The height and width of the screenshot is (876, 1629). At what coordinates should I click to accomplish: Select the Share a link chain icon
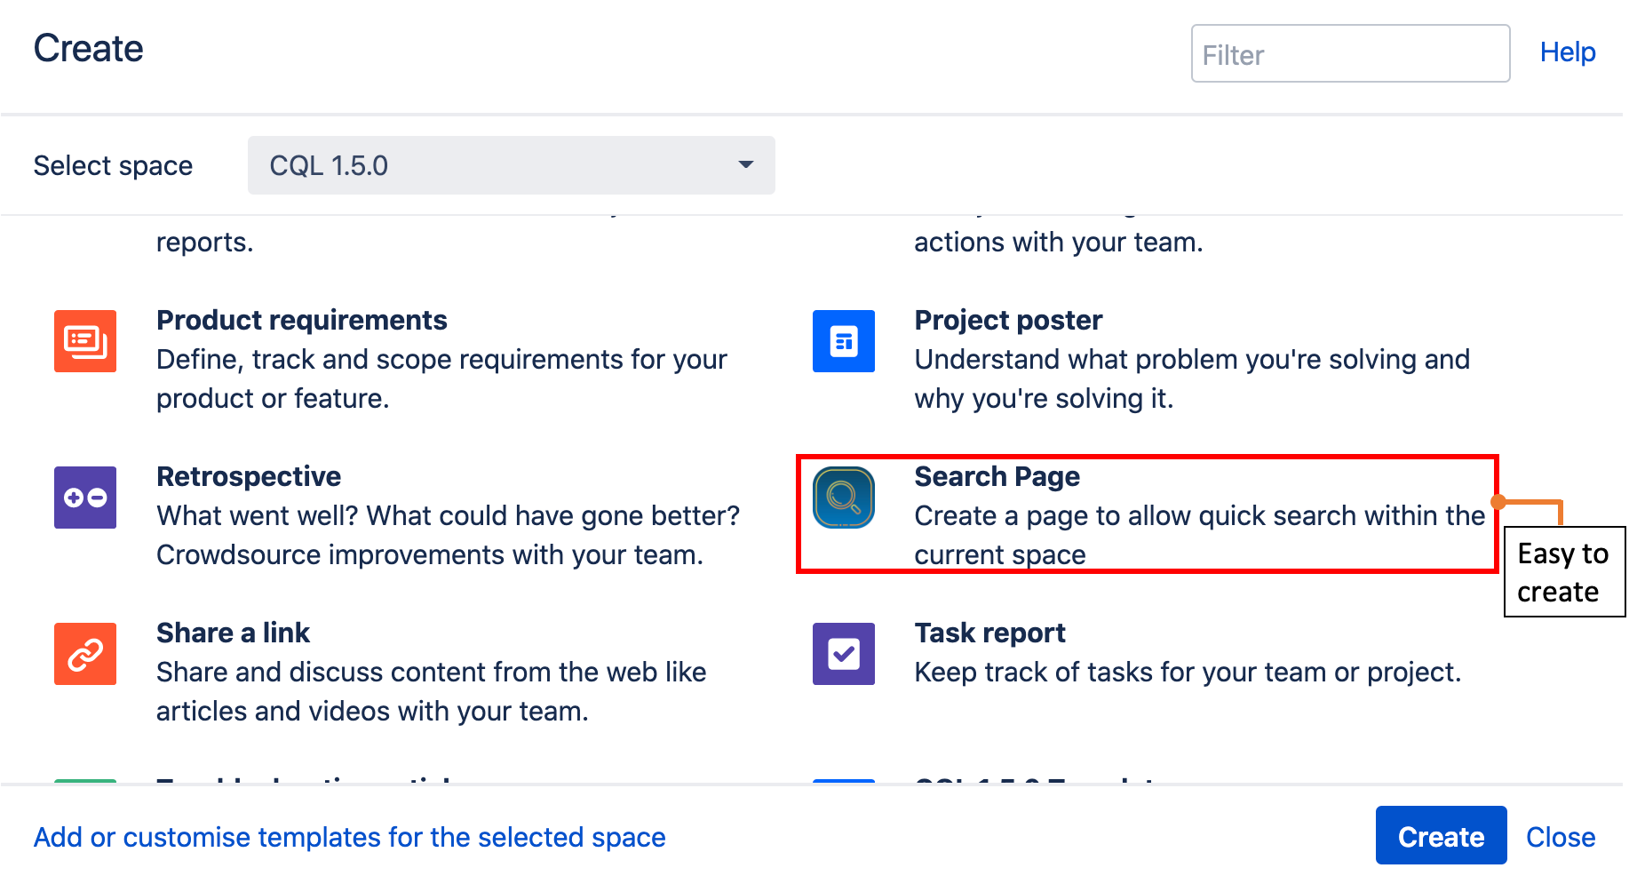(84, 654)
